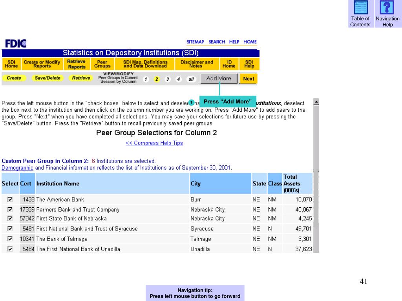The image size is (402, 301).
Task: Click the yellow Retrieve pill button
Action: pos(81,78)
